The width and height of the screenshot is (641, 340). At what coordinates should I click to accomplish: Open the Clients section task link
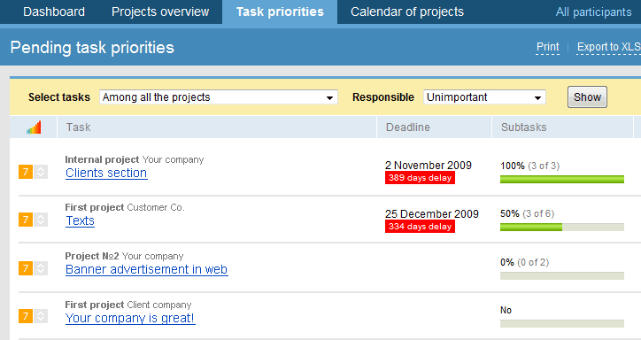(106, 173)
